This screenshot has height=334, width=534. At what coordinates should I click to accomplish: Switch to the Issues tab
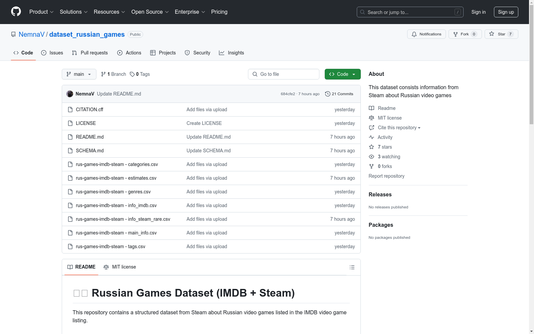tap(52, 53)
